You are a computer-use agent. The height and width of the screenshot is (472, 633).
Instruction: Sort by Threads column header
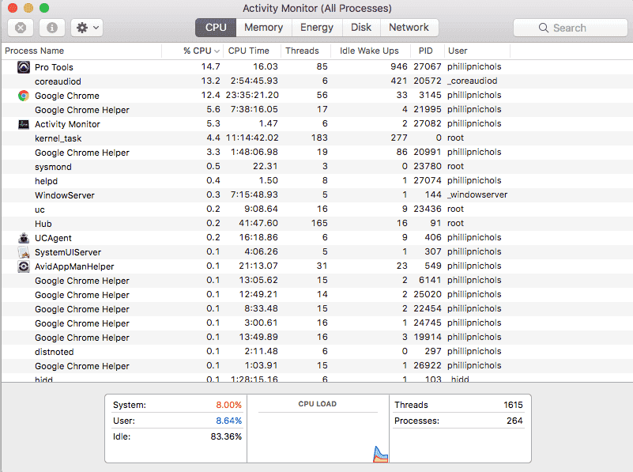(306, 51)
